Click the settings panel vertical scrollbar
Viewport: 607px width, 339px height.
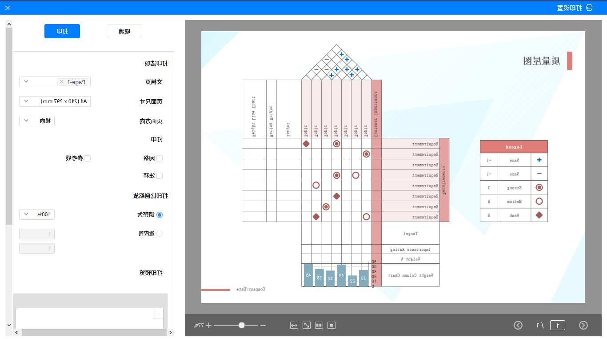[x=9, y=126]
